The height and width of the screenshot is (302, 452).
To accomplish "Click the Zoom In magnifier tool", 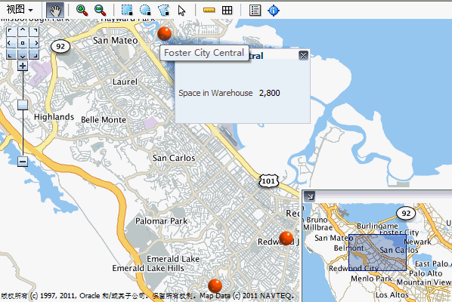I will pos(82,11).
